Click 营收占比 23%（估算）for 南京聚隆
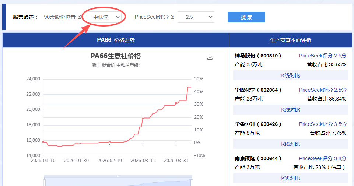The width and height of the screenshot is (354, 186). [x=320, y=167]
